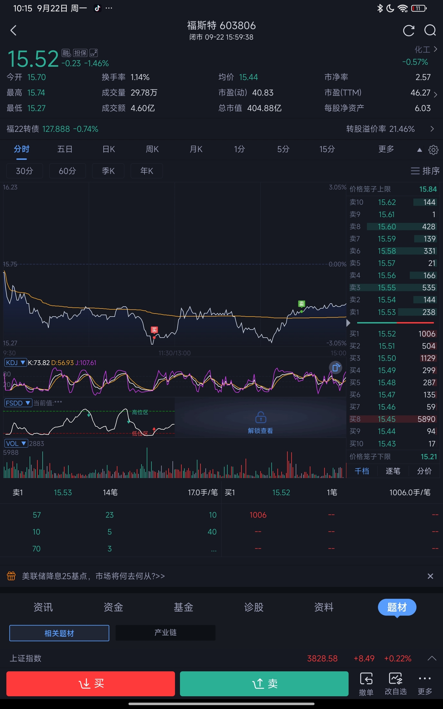Go back with the left arrow icon
443x709 pixels.
(13, 30)
